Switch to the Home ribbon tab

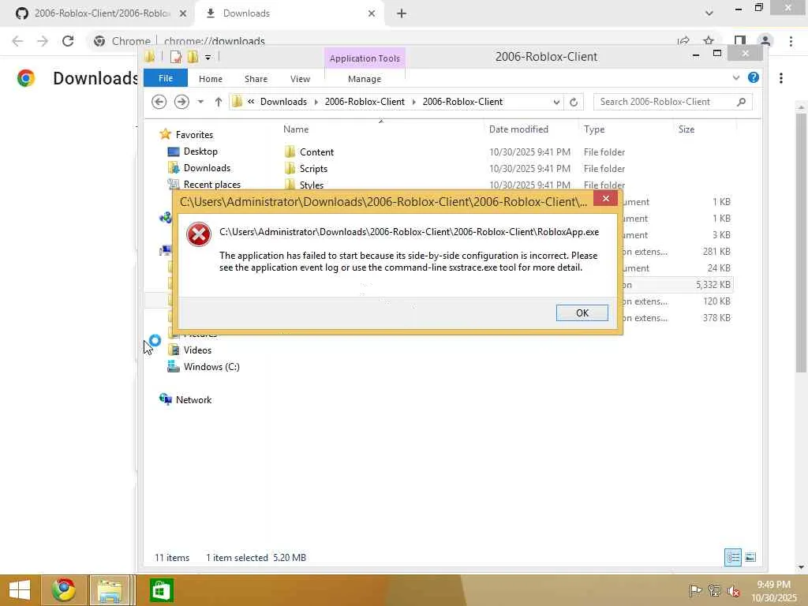pos(210,79)
